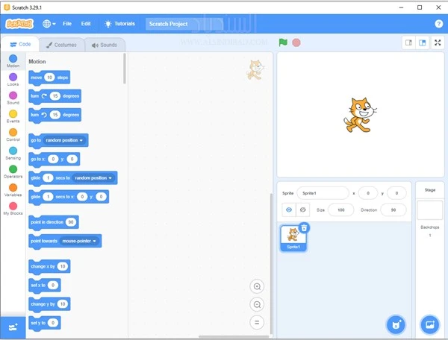Viewport: 448px width, 340px height.
Task: Hide the sprite with crossed-eye icon
Action: pyautogui.click(x=302, y=210)
